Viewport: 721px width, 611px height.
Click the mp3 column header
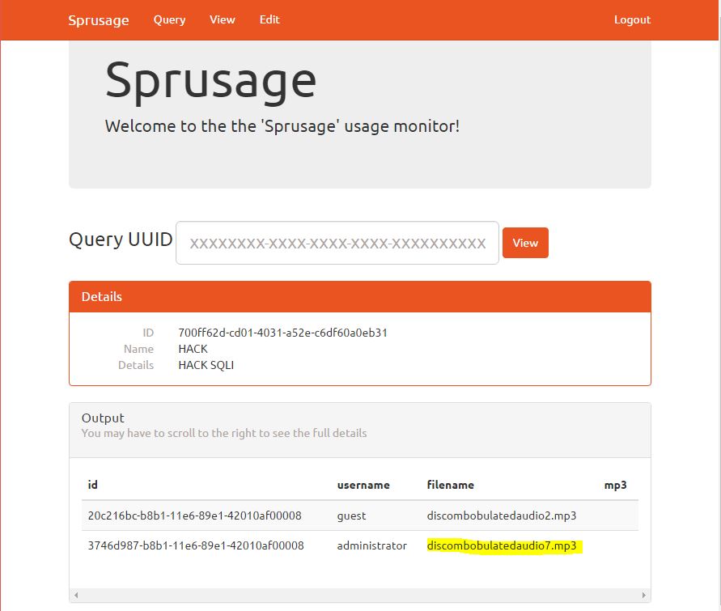click(x=615, y=485)
